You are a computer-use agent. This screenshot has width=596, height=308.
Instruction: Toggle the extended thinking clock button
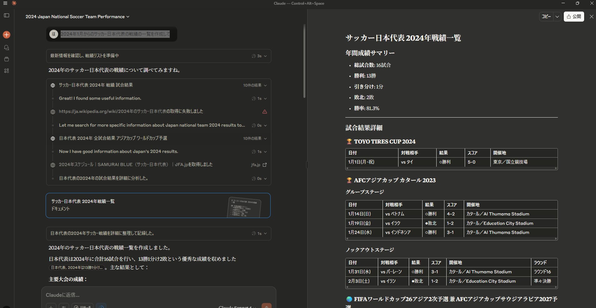(101, 306)
